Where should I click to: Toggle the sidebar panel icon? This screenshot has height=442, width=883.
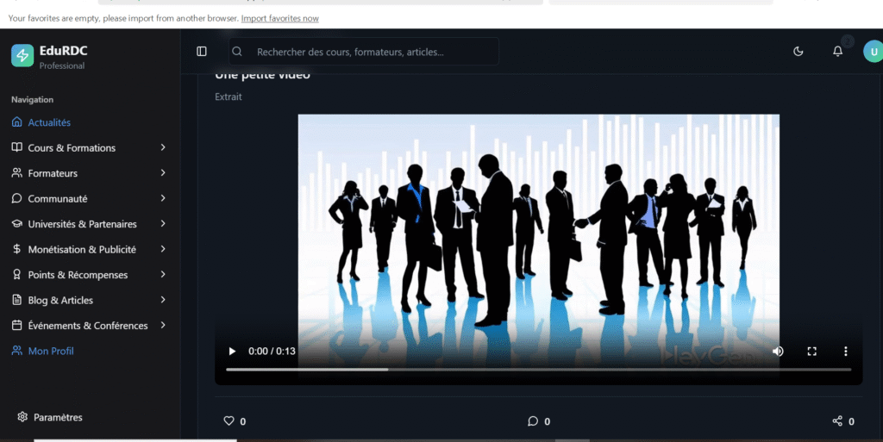coord(202,52)
